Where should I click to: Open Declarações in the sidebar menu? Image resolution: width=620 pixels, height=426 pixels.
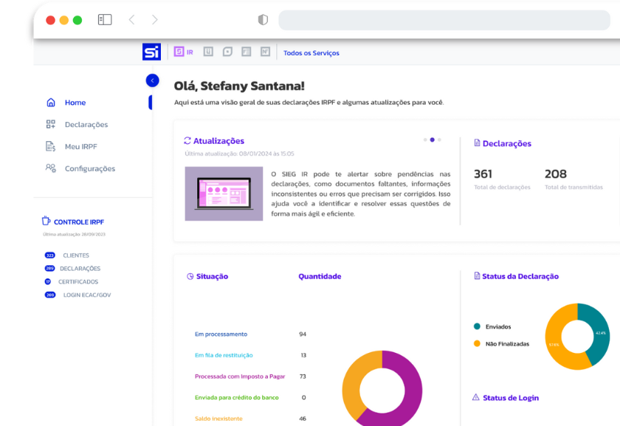86,125
